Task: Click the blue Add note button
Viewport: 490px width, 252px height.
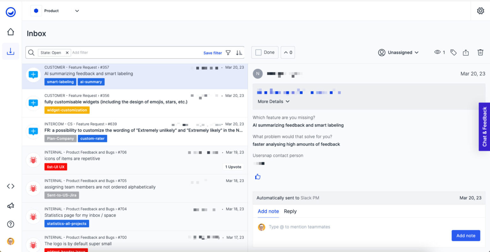Action: pos(465,236)
